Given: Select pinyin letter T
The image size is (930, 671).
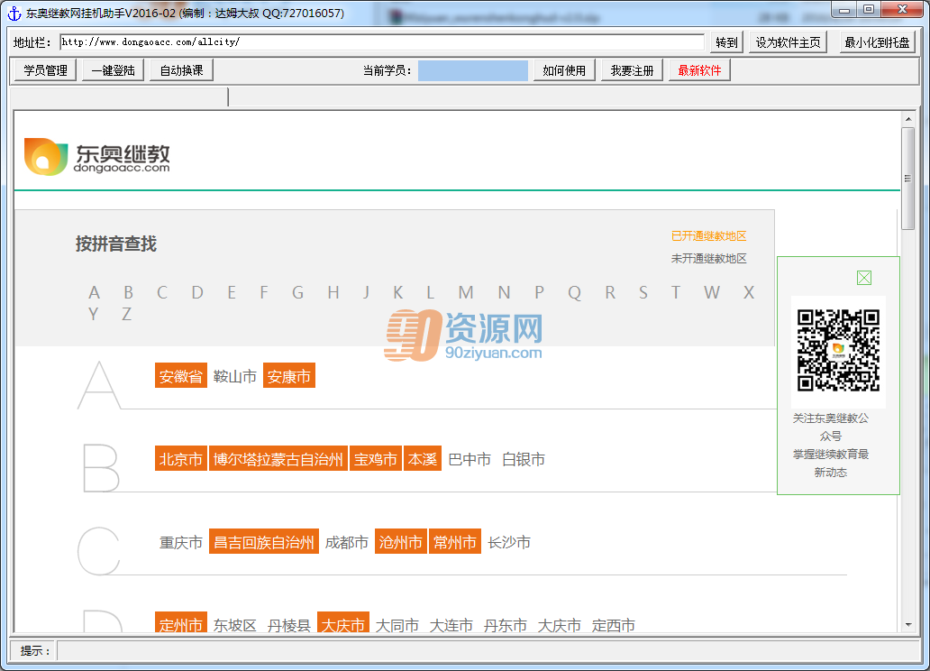Looking at the screenshot, I should coord(676,292).
